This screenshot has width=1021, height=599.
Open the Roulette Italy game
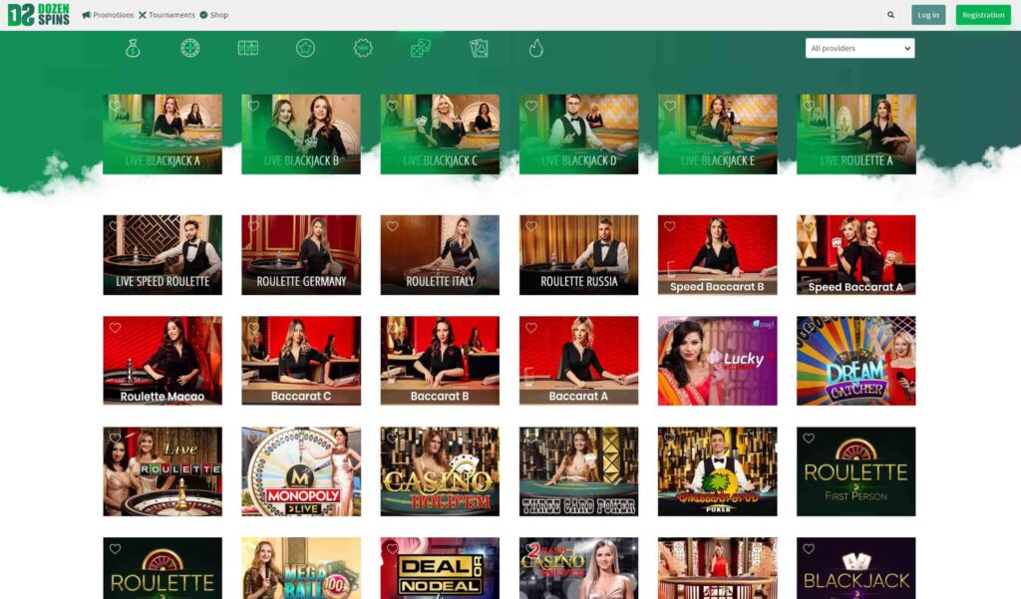440,255
